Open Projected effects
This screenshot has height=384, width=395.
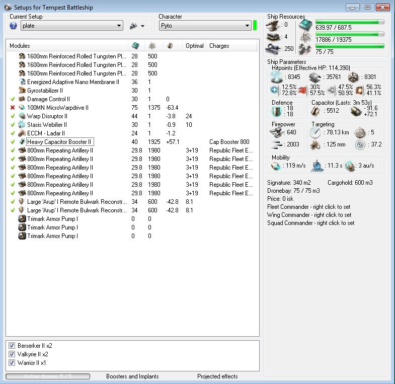(217, 376)
